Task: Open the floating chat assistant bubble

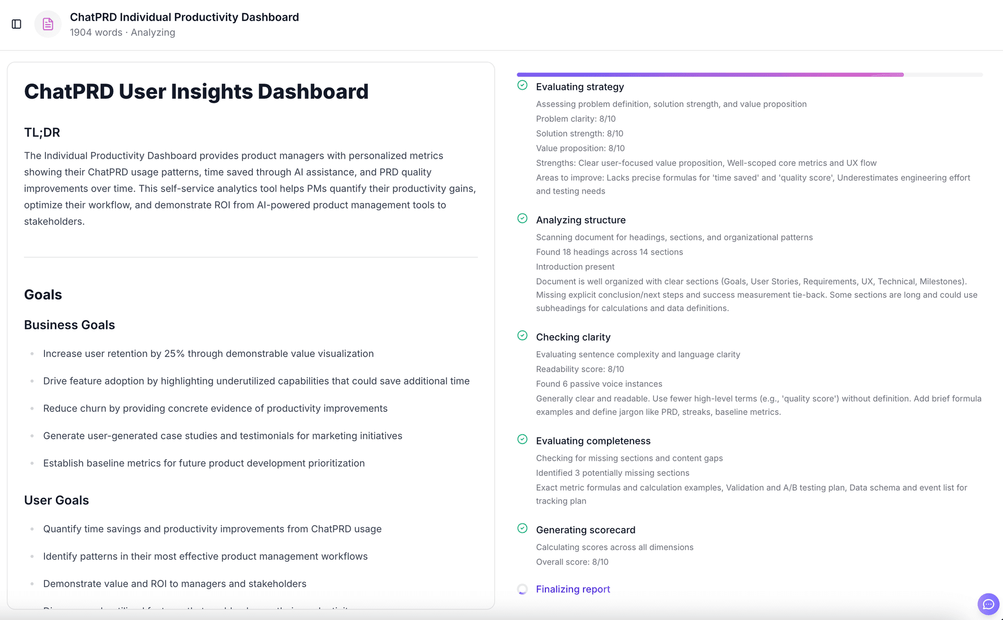Action: (988, 604)
